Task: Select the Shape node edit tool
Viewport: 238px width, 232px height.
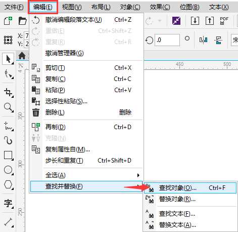Action: [9, 74]
